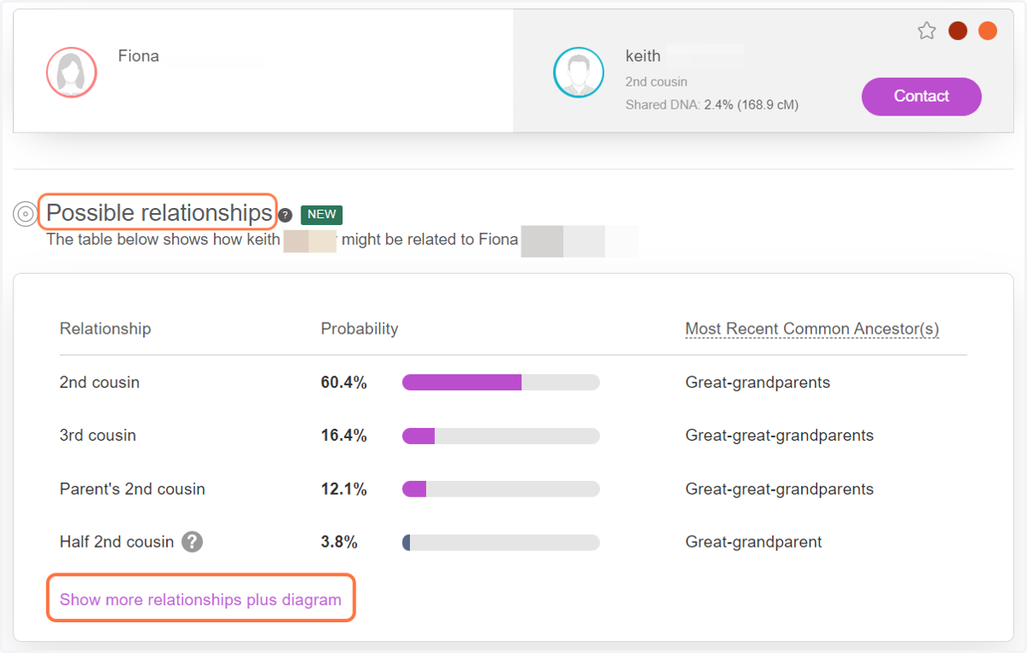Click the Half 2nd cousin question mark
The height and width of the screenshot is (653, 1027).
click(x=193, y=542)
